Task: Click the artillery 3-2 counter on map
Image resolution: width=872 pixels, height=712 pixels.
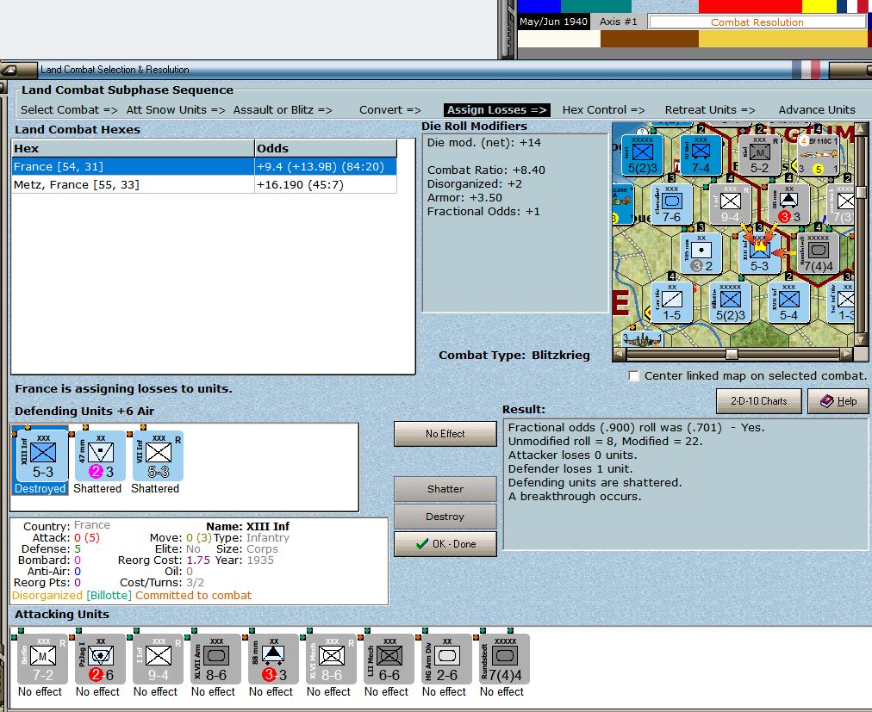Action: pyautogui.click(x=701, y=253)
